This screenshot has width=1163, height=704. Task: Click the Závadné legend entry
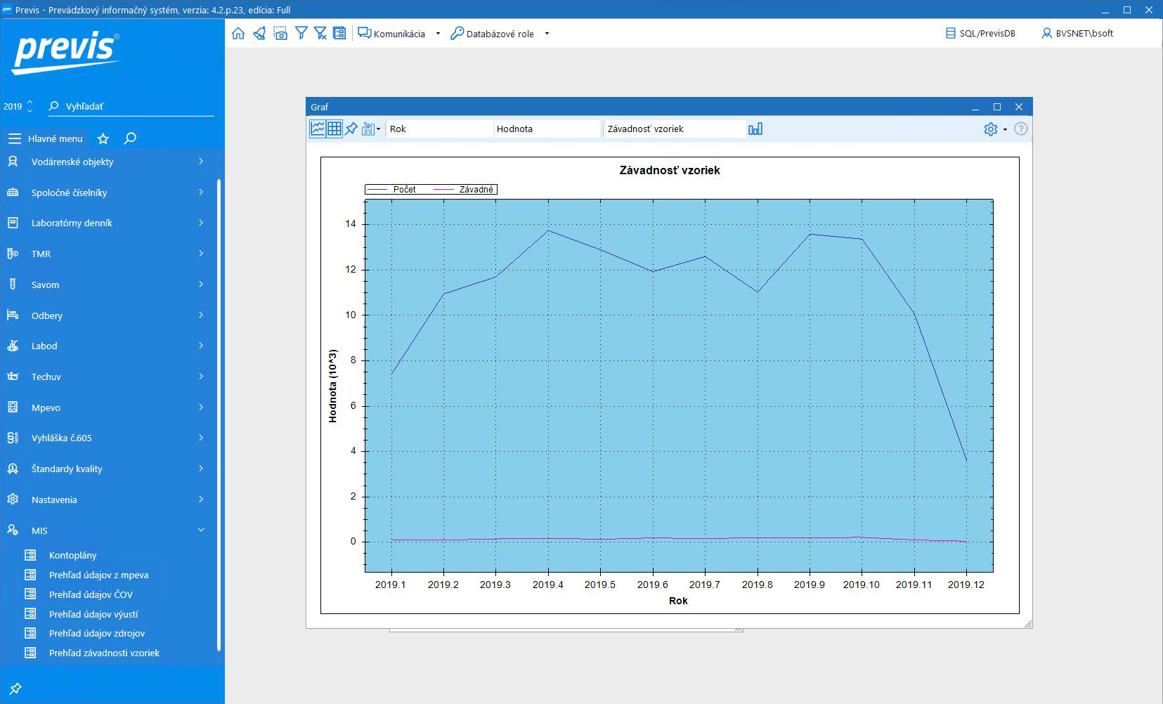pos(464,190)
